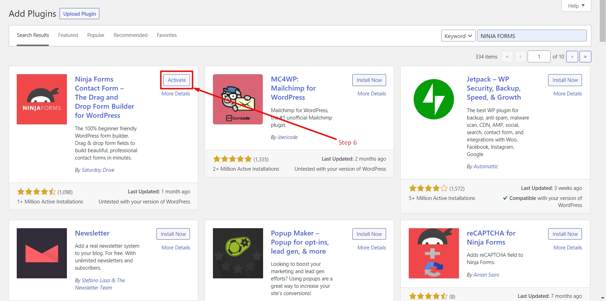Visit author ibericode link
Viewport: 606px width, 301px height.
(x=287, y=137)
